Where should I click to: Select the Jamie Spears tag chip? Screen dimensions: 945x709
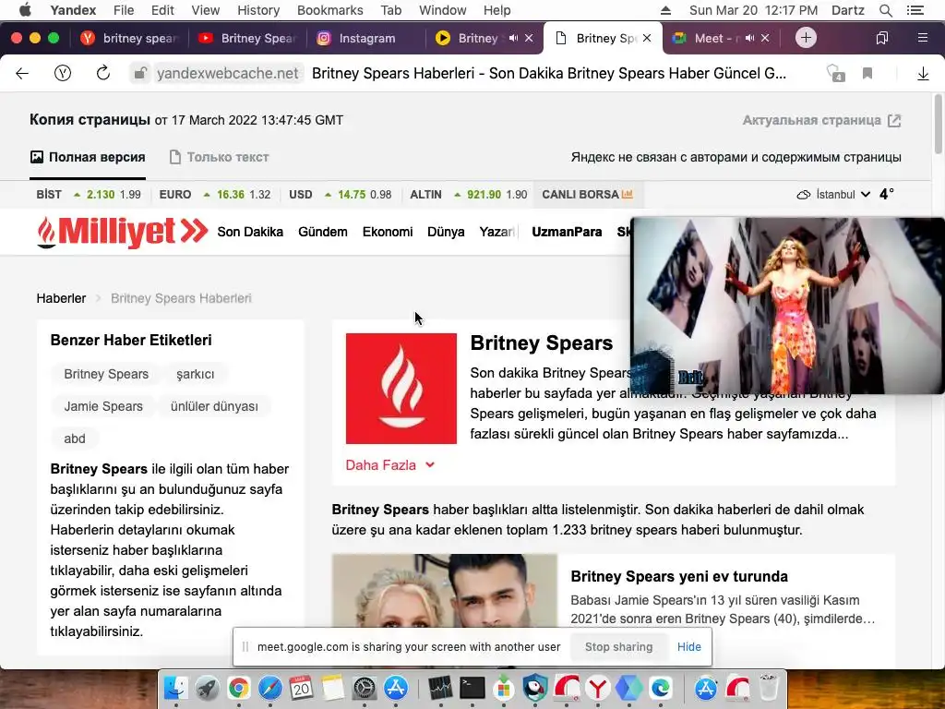pyautogui.click(x=103, y=406)
